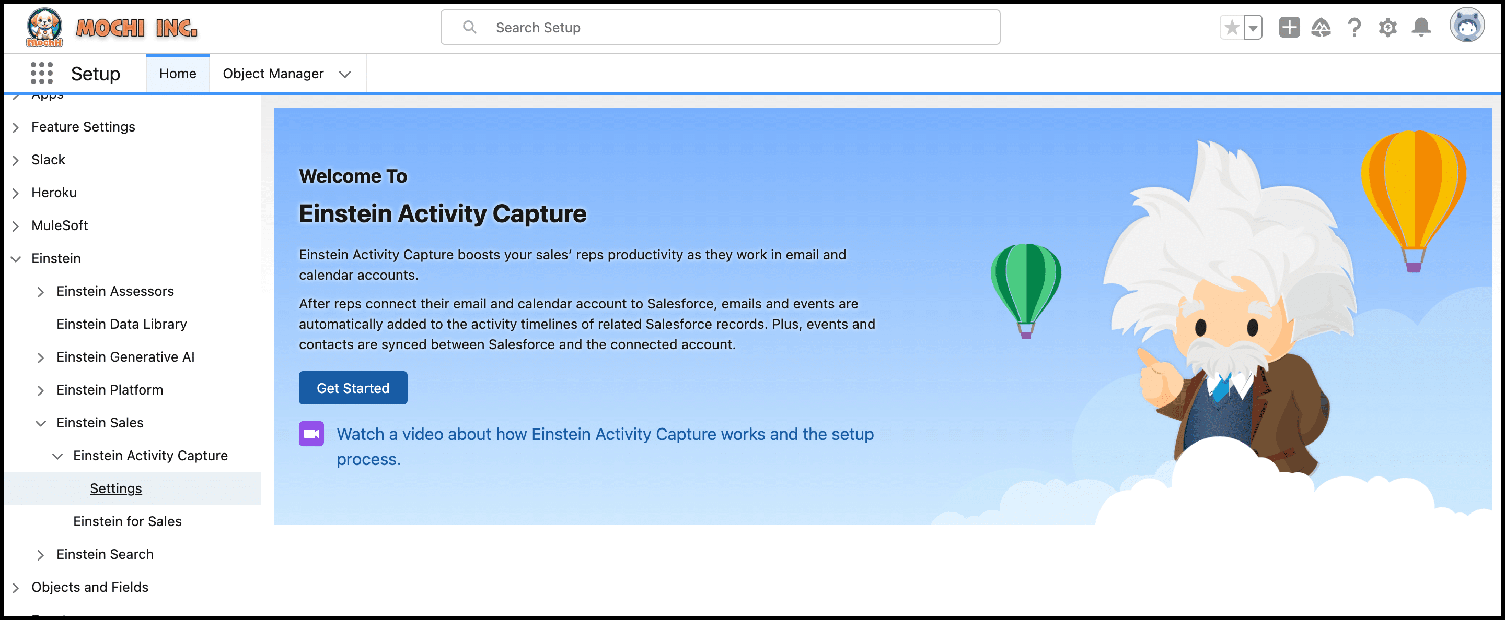Expand the MuleSoft chevron
The width and height of the screenshot is (1505, 620).
point(16,226)
